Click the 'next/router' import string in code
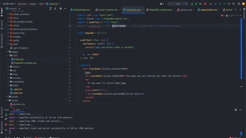 119,26
